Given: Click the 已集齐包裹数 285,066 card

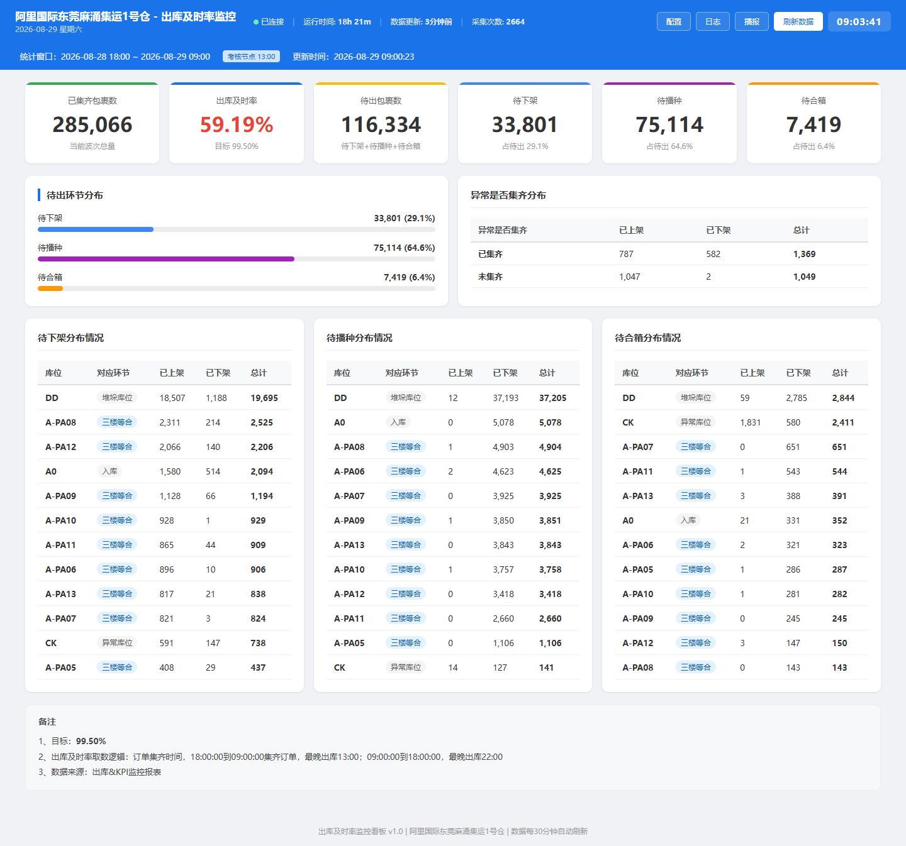Looking at the screenshot, I should 92,123.
